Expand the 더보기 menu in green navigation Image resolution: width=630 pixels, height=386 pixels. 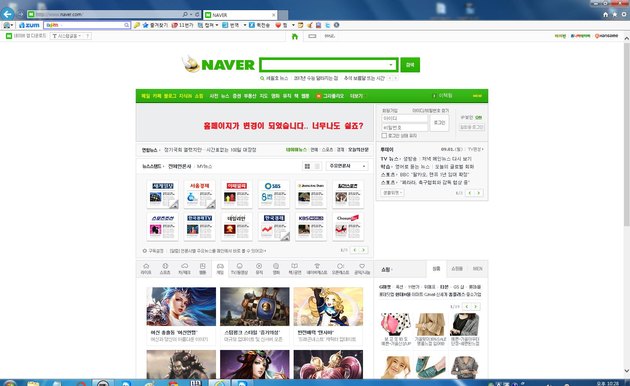(x=357, y=96)
